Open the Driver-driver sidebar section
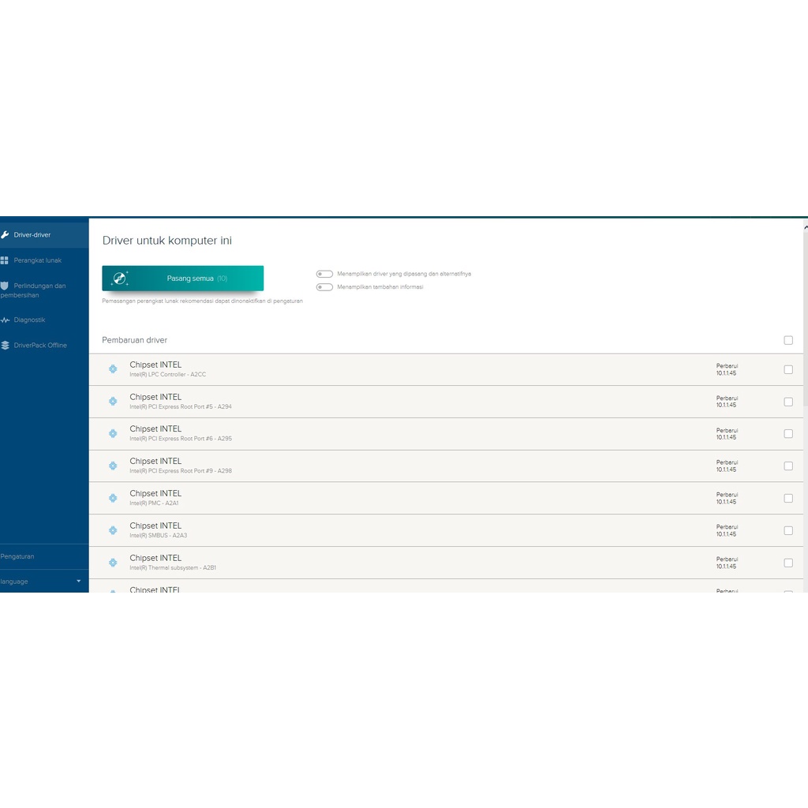The image size is (808, 808). click(44, 235)
